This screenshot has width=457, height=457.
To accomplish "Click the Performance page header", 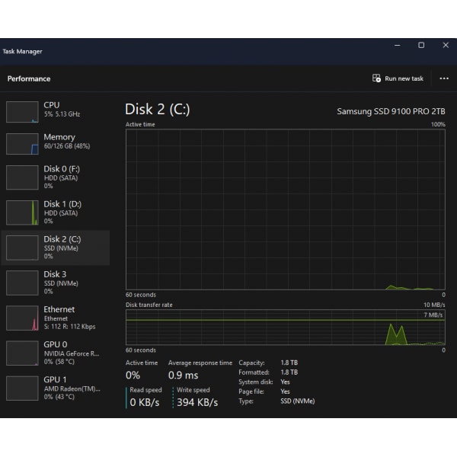I will 29,78.
